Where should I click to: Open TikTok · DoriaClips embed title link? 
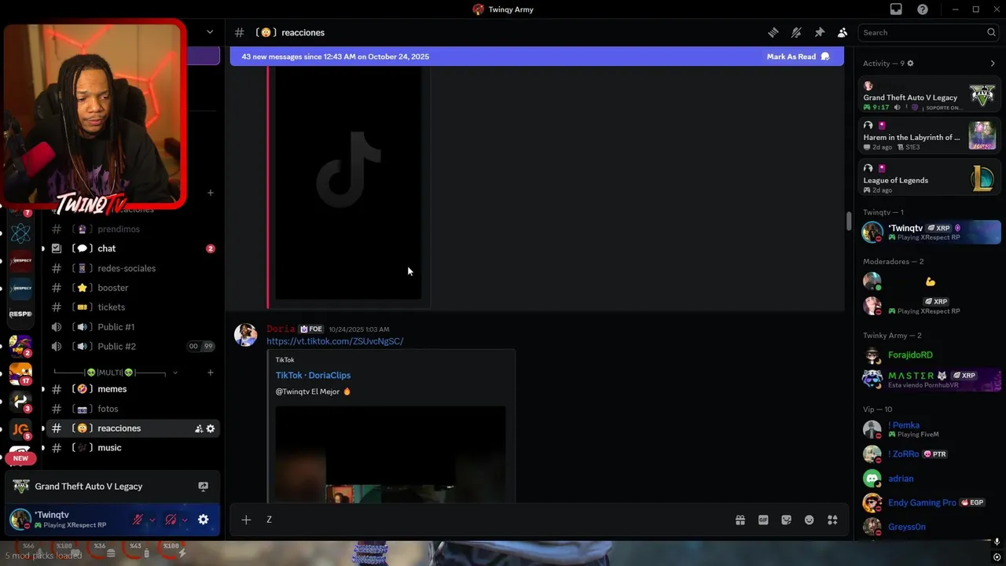point(313,375)
